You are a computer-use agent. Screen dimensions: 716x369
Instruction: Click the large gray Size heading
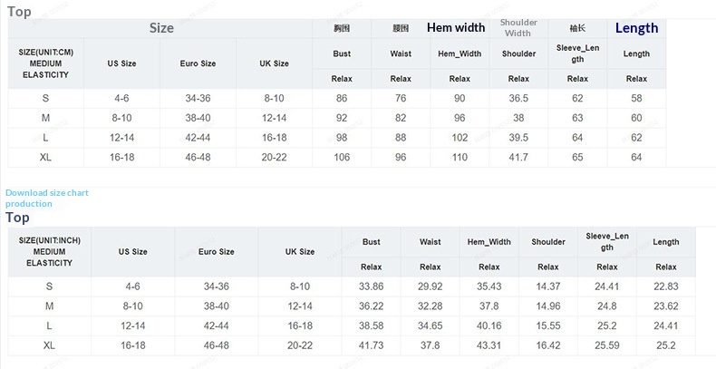(x=161, y=28)
